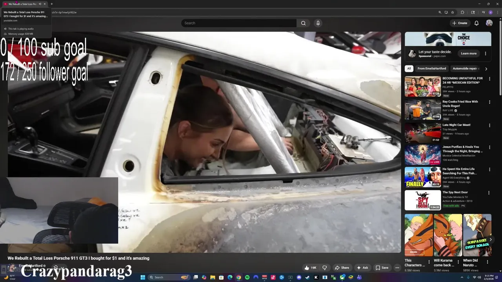Click the taskbar Search box
This screenshot has height=282, width=502.
[169, 277]
